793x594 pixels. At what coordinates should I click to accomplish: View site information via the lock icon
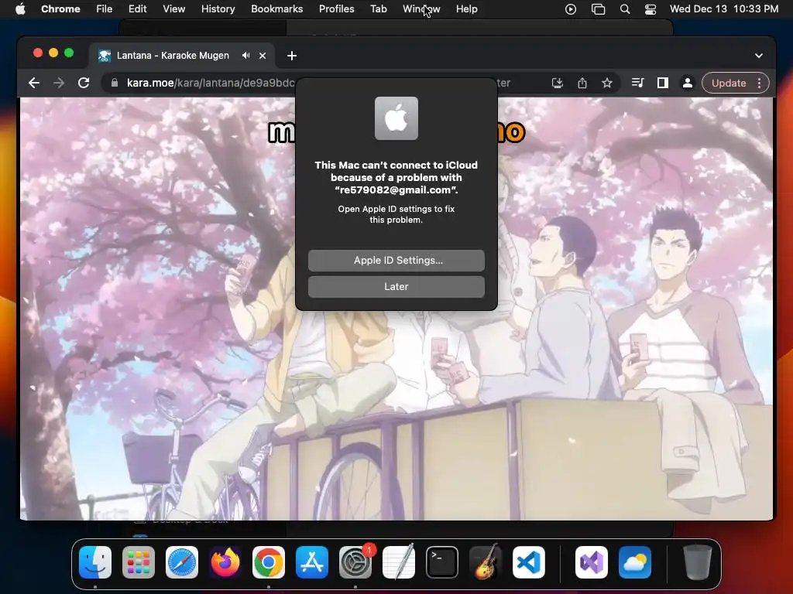115,83
